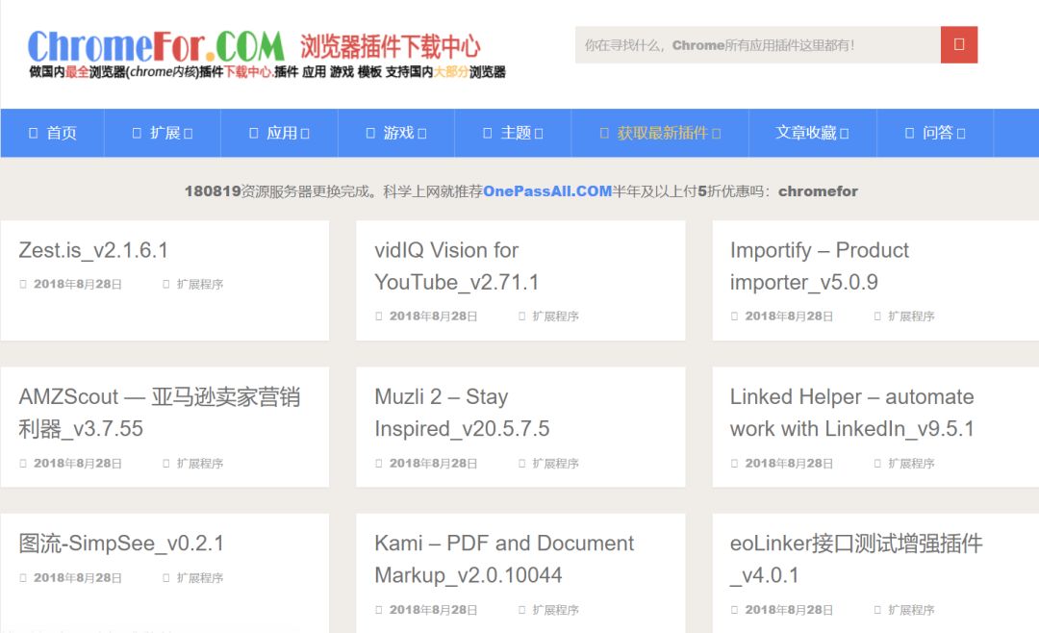
Task: Click 扩展程序 category under Muzli 2
Action: [556, 464]
